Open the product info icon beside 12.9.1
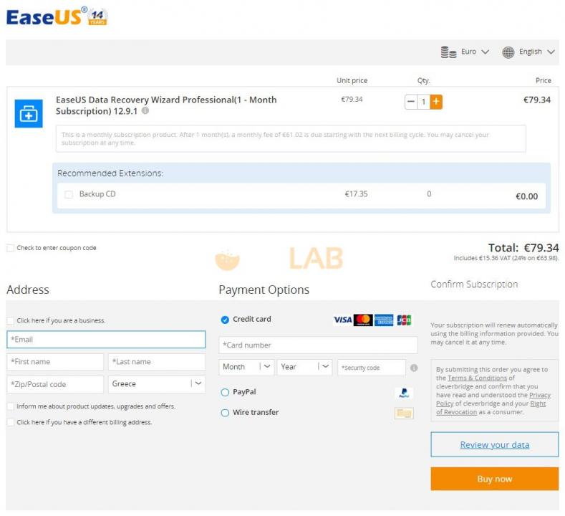 (x=145, y=110)
